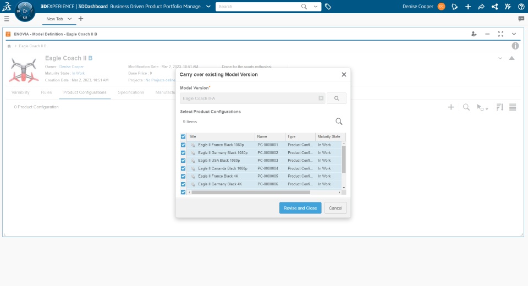The width and height of the screenshot is (528, 286).
Task: Open the hamburger navigation menu
Action: click(7, 19)
